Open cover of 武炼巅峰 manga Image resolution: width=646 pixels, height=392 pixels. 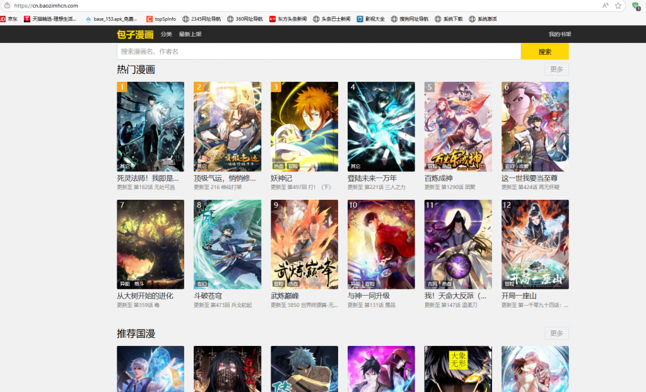(x=305, y=245)
